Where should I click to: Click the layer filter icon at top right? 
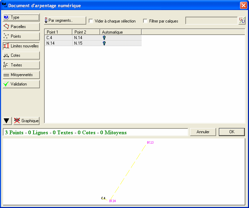point(242,21)
